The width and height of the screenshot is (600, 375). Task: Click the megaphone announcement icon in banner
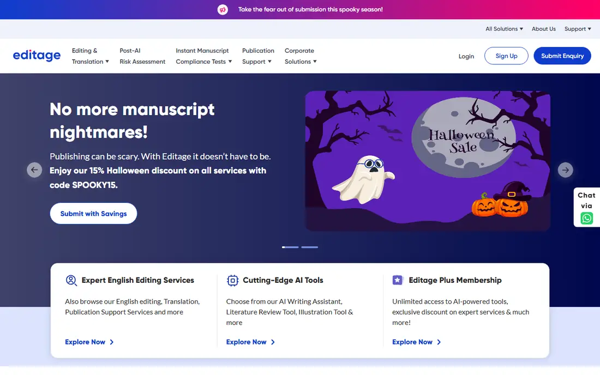point(223,10)
